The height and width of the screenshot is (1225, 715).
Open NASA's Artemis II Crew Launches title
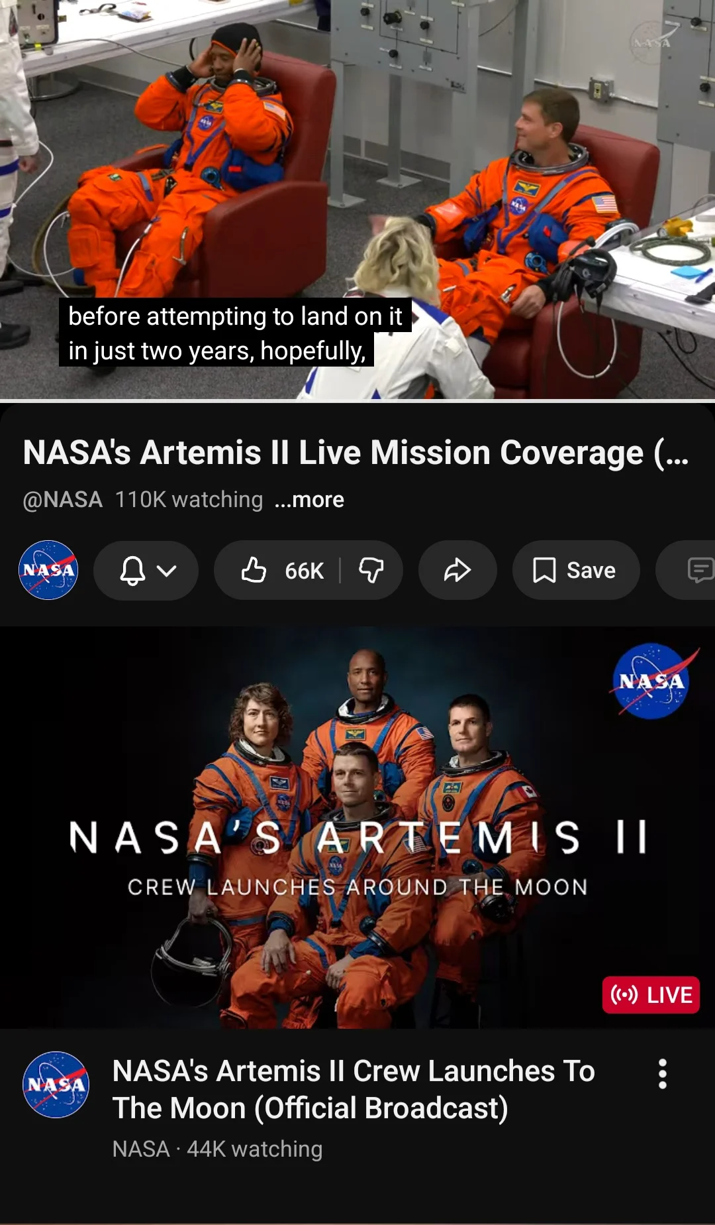pos(354,1089)
